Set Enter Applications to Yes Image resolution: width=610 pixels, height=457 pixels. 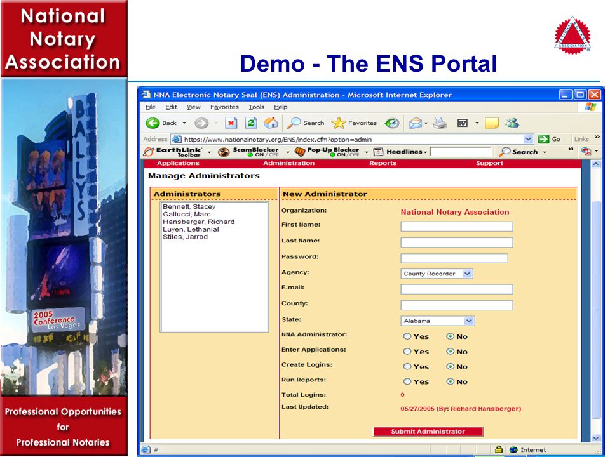coord(407,351)
